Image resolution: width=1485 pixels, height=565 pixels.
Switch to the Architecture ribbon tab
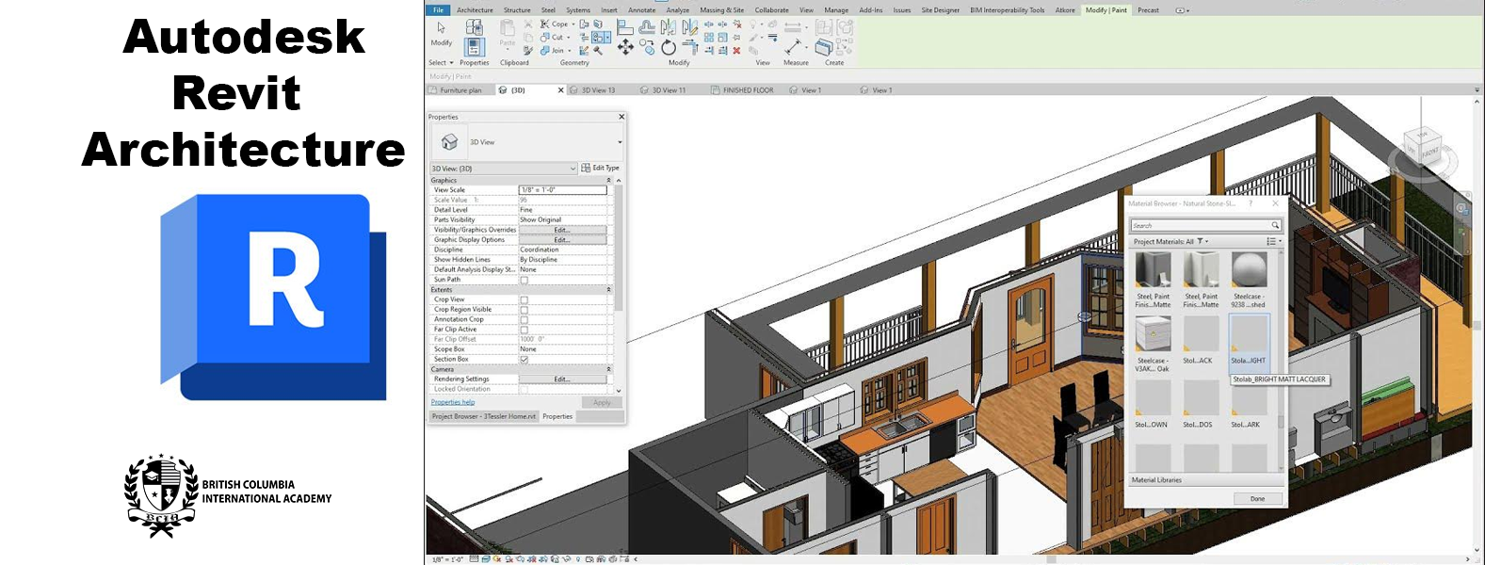tap(475, 10)
